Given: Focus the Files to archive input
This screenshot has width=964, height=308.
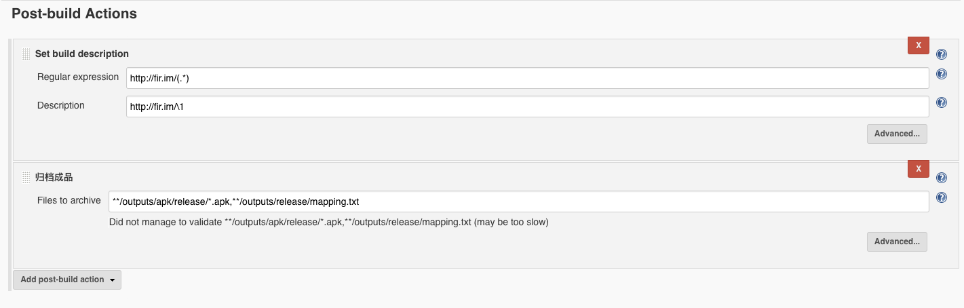Looking at the screenshot, I should (518, 201).
